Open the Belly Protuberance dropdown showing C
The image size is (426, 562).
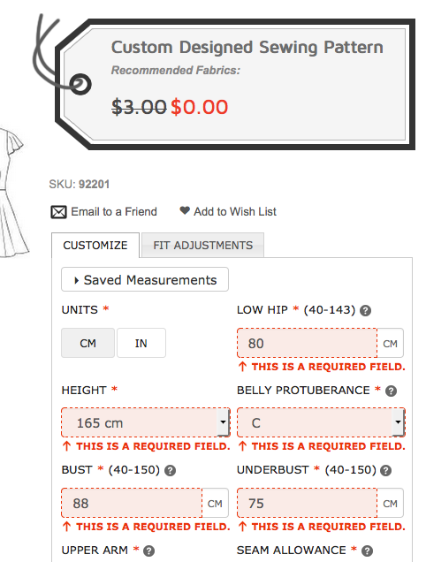(x=321, y=422)
